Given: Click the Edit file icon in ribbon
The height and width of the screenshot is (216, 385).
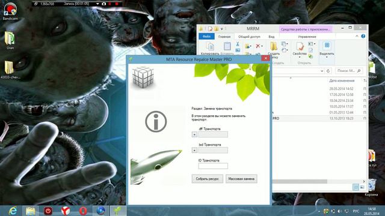Looking at the screenshot, I should click(x=310, y=50).
